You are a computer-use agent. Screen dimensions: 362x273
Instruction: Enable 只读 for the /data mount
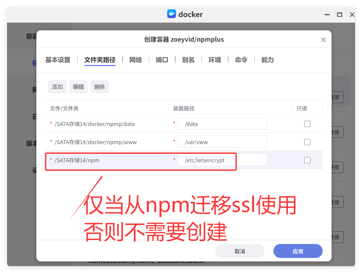click(307, 124)
